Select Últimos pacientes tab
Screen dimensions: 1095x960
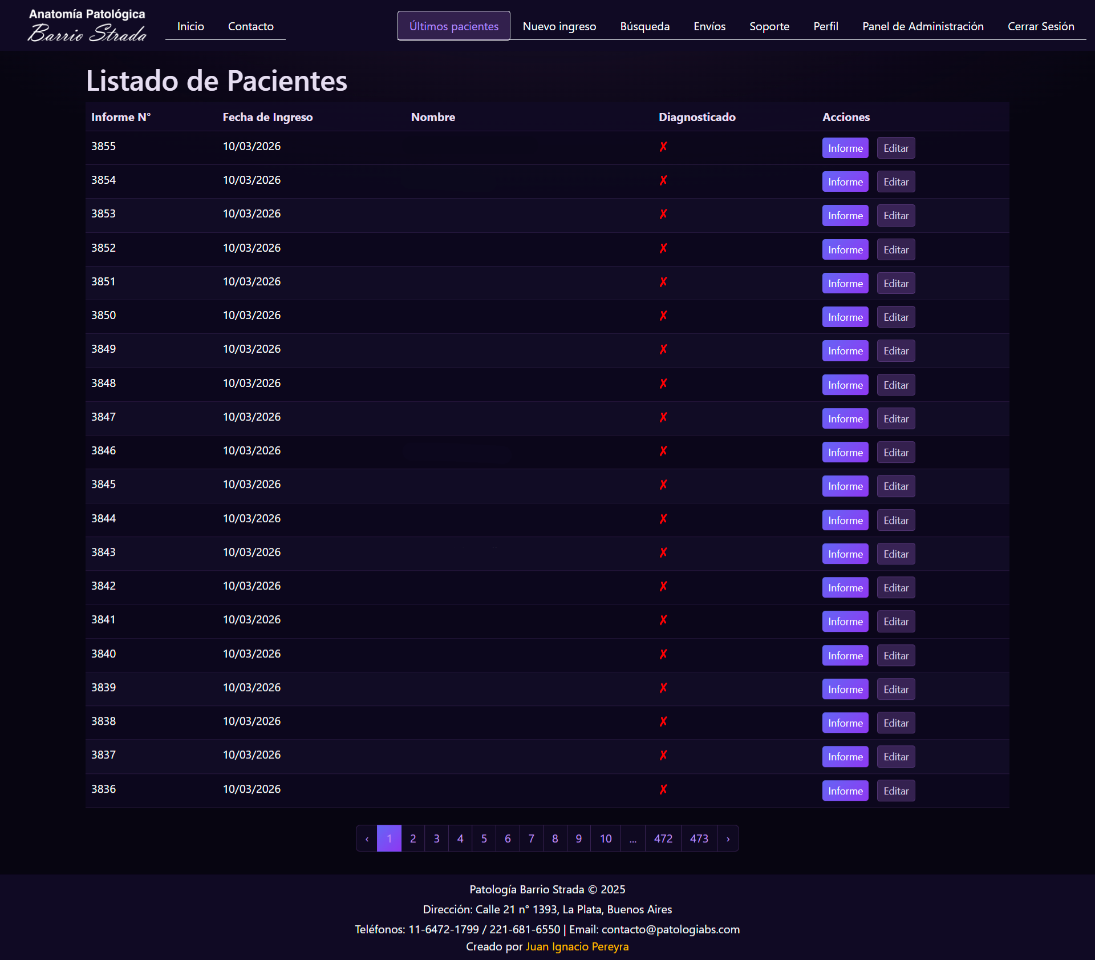coord(453,26)
